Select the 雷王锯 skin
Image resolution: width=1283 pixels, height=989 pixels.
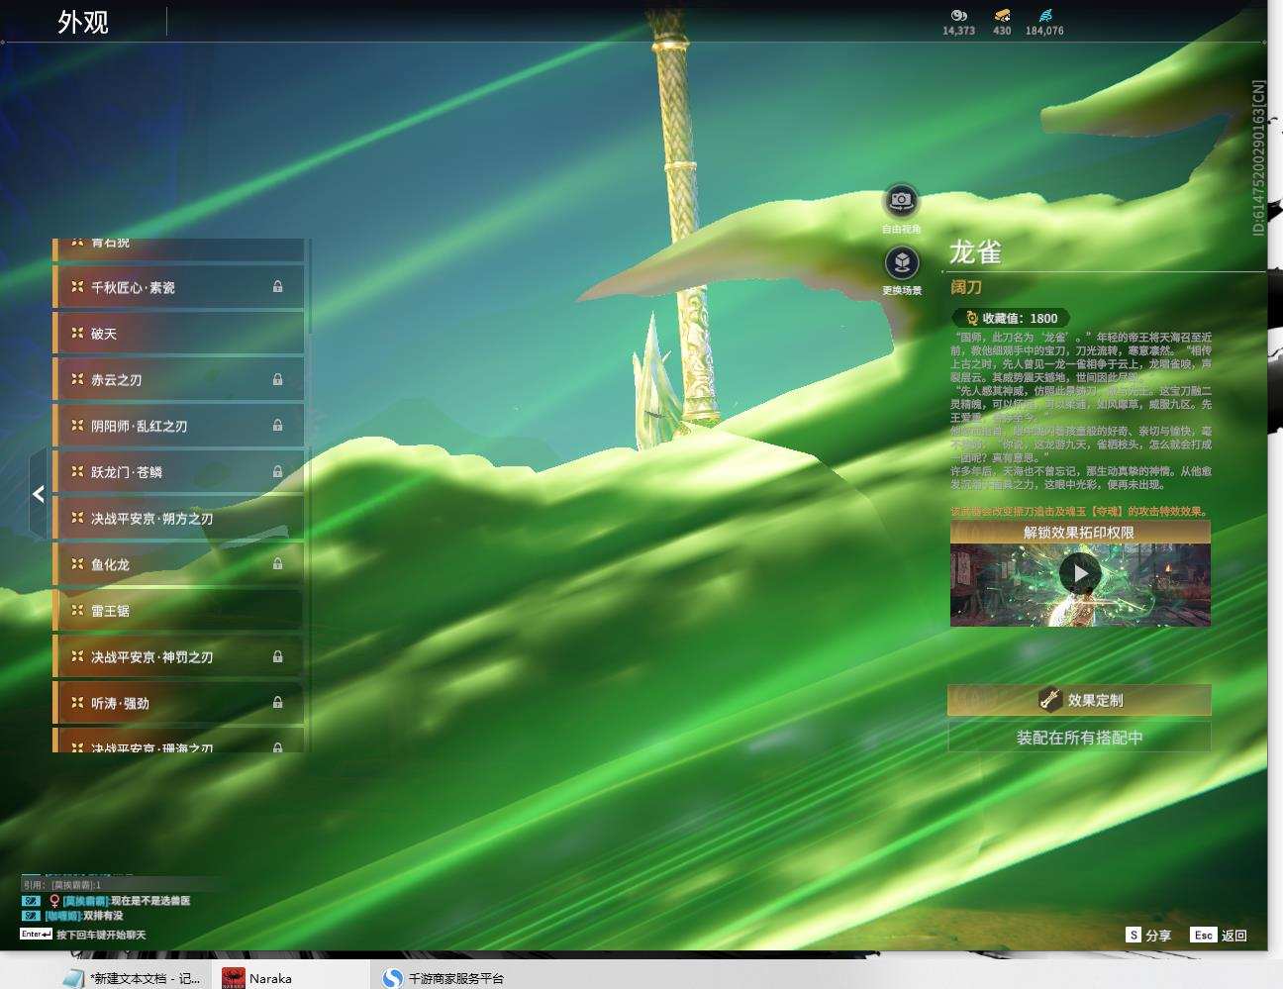click(178, 611)
